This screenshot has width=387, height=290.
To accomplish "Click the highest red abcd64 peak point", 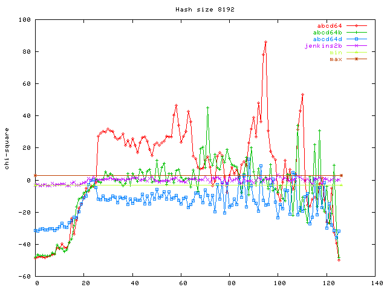I will point(265,42).
